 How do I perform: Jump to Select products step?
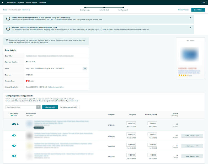coord(85,9)
